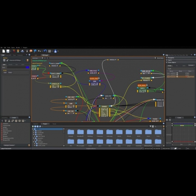Viewport: 196px width, 196px height.
Task: Switch to the Create tab in the lower-left panel
Action: (x=14, y=118)
